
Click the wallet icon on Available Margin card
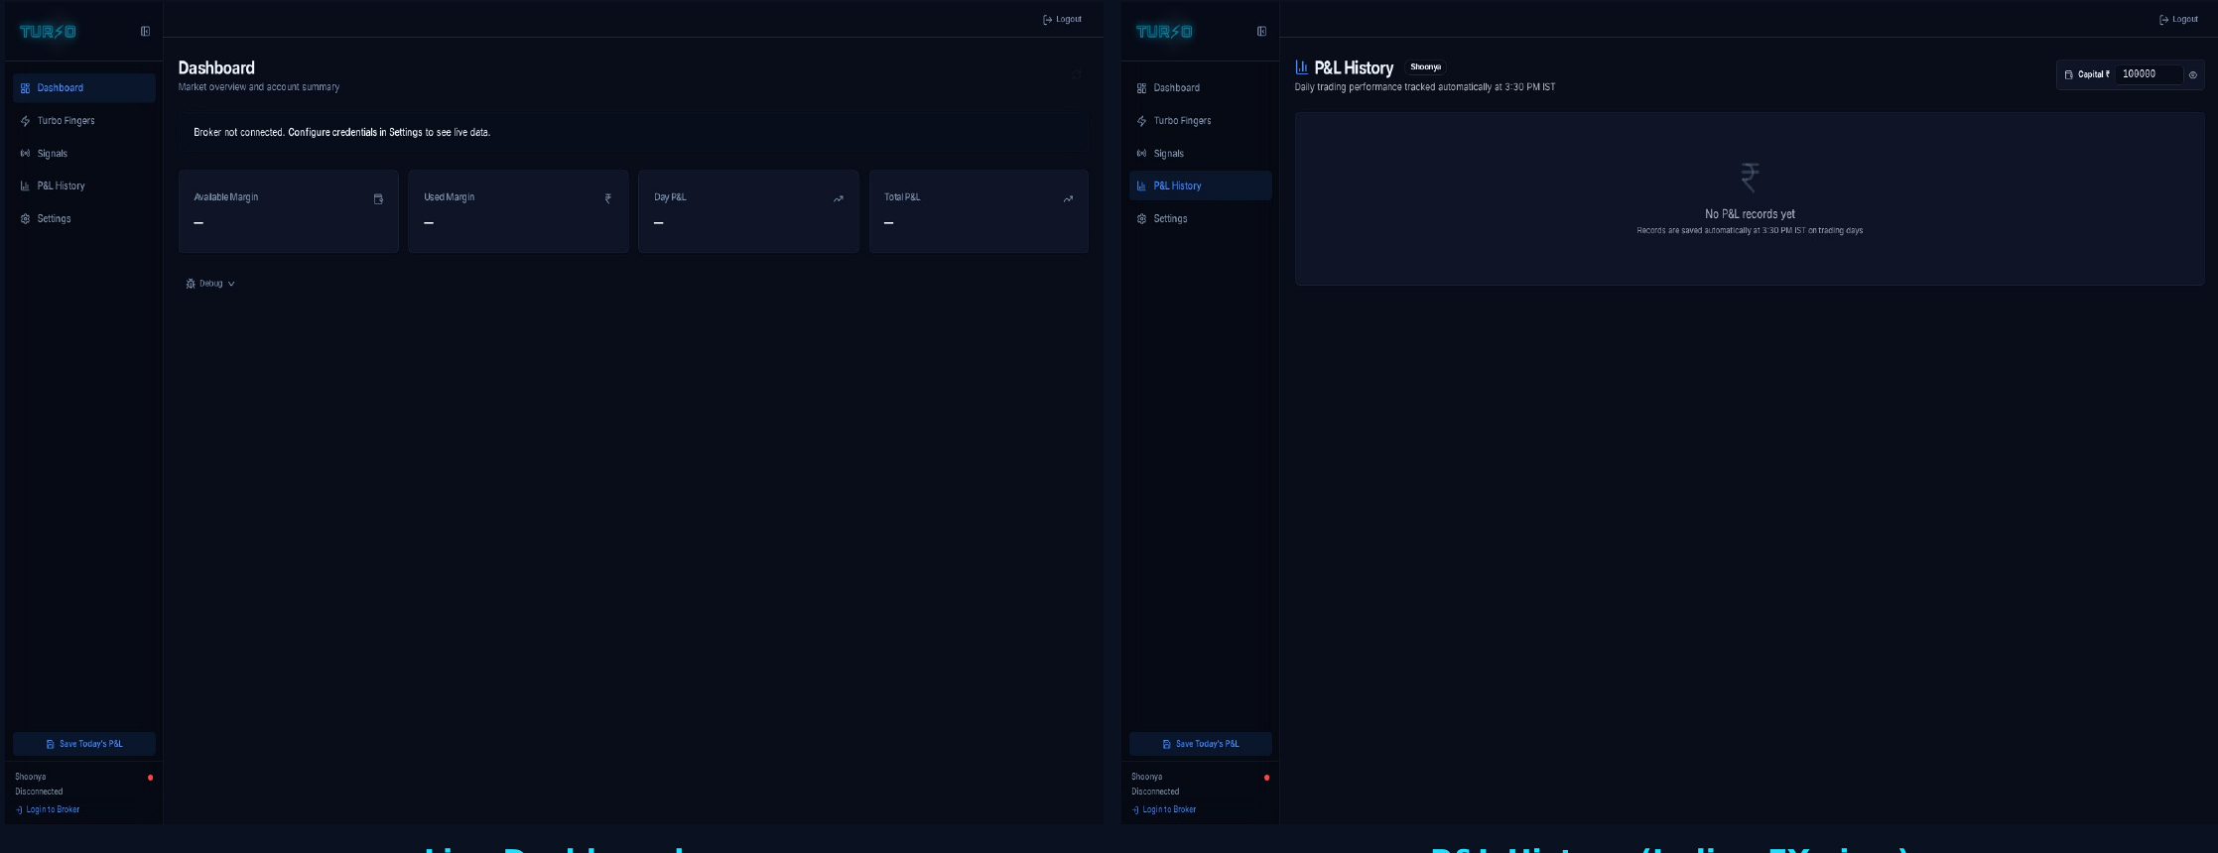click(378, 199)
